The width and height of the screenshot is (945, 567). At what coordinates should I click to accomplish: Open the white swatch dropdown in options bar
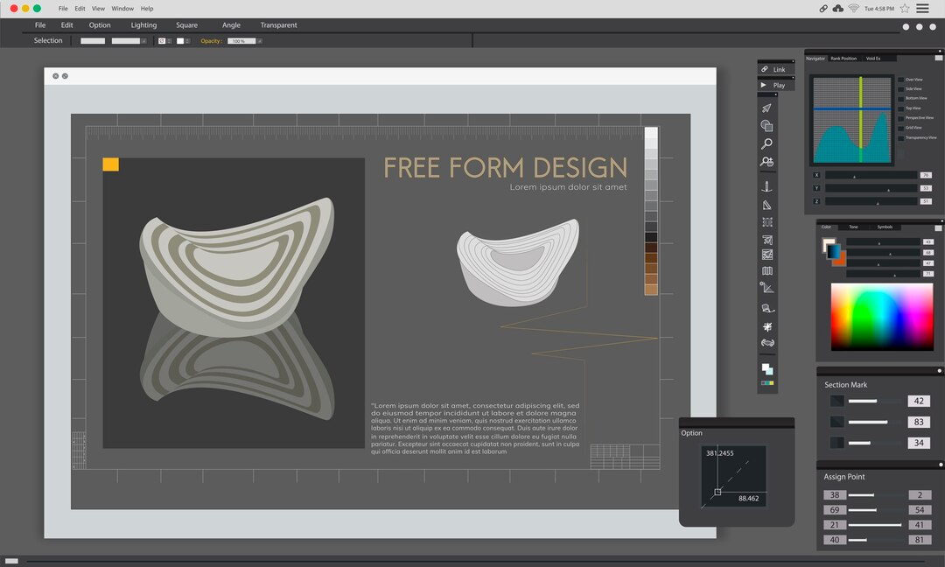click(x=186, y=41)
